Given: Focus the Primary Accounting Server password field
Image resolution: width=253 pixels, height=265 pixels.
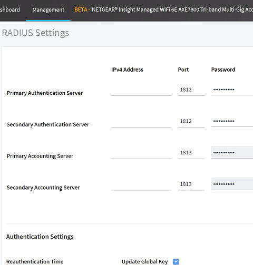Looking at the screenshot, I should 232,152.
